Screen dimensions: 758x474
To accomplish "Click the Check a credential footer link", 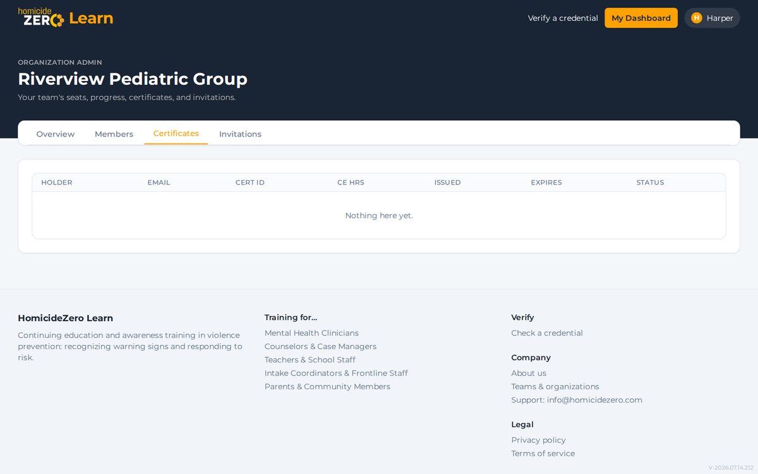I will point(547,333).
